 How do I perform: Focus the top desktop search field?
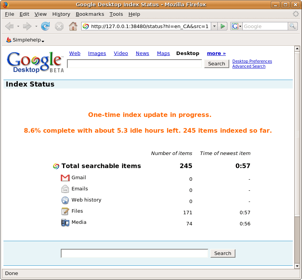coord(134,64)
